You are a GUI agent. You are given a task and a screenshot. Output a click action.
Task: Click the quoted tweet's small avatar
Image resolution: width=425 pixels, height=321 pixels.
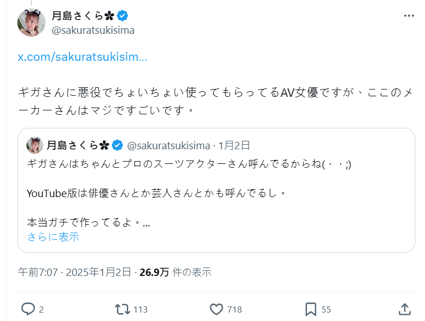point(35,145)
